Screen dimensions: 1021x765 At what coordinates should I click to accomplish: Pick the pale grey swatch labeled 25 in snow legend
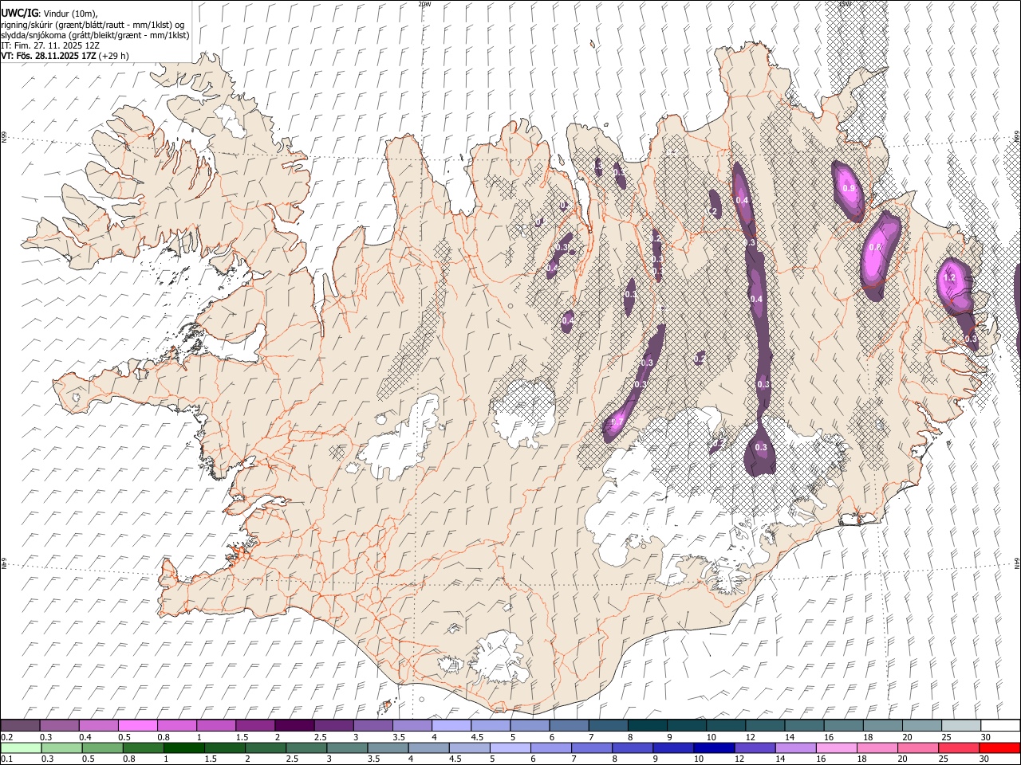[960, 726]
